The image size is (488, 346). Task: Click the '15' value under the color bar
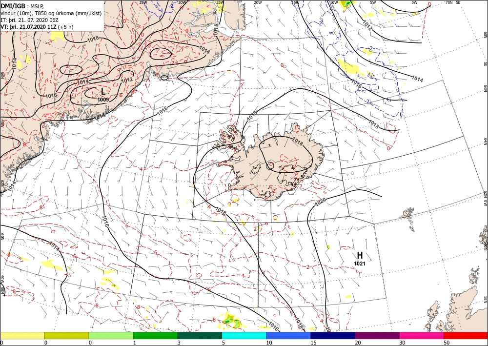point(313,343)
